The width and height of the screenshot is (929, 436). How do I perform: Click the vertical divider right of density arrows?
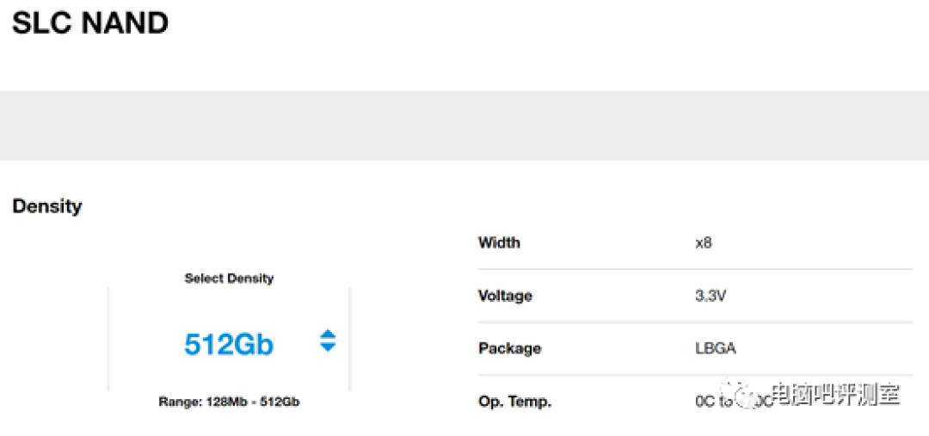point(350,340)
